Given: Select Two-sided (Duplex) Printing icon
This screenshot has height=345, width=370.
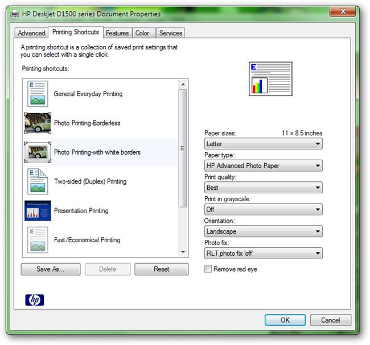Looking at the screenshot, I should point(38,181).
